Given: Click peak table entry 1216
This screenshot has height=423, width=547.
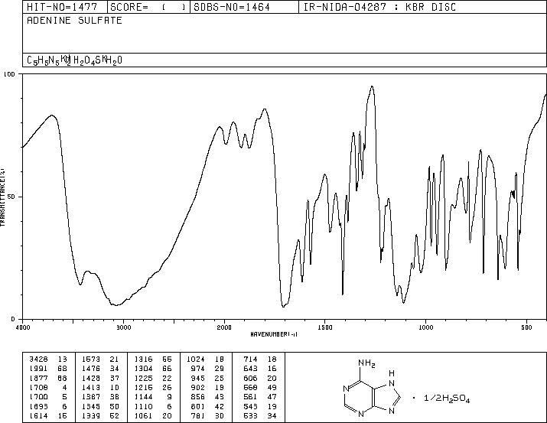Looking at the screenshot, I should [x=144, y=388].
